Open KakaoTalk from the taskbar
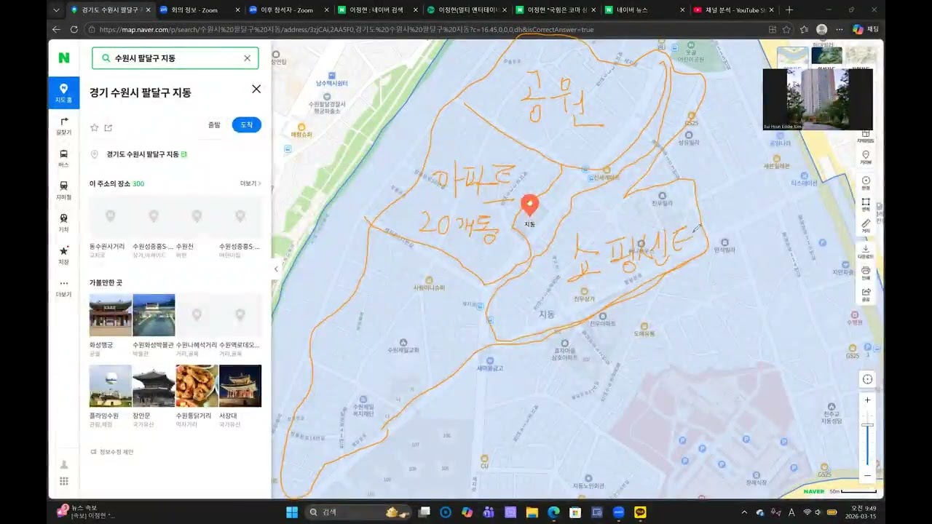This screenshot has width=932, height=524. [640, 512]
